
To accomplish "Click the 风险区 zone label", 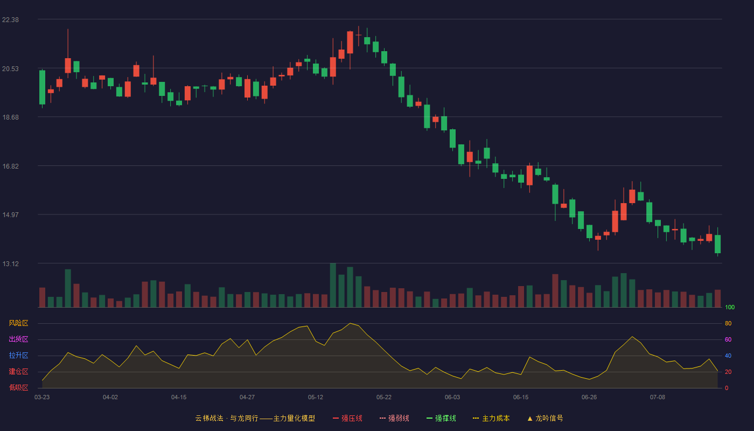I will (18, 323).
